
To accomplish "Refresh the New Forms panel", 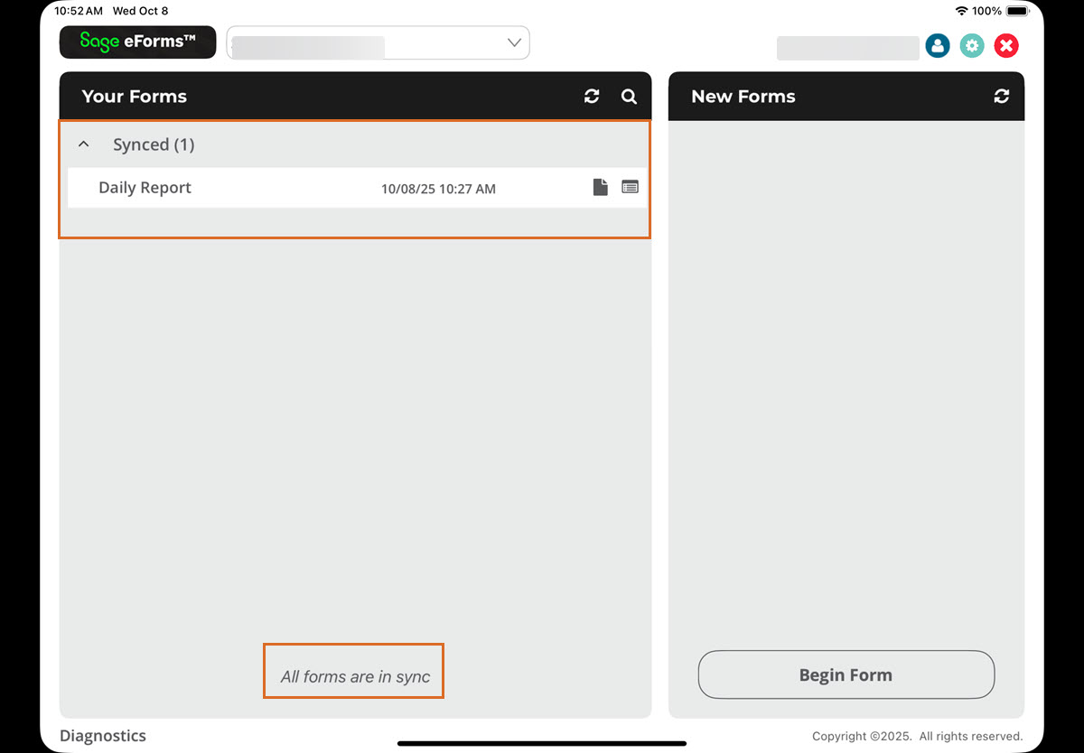I will click(x=1001, y=97).
